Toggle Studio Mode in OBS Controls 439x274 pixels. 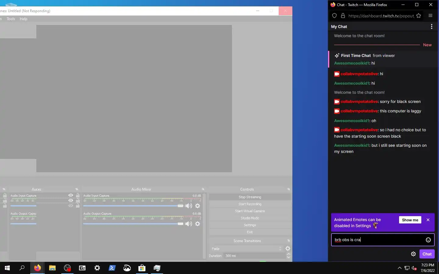tap(250, 218)
